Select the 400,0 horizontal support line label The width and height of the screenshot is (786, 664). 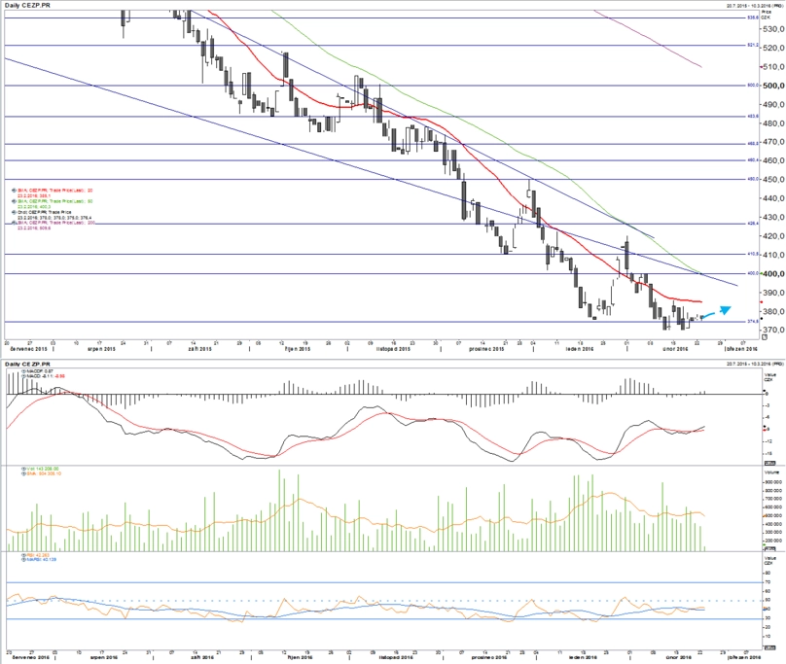753,273
